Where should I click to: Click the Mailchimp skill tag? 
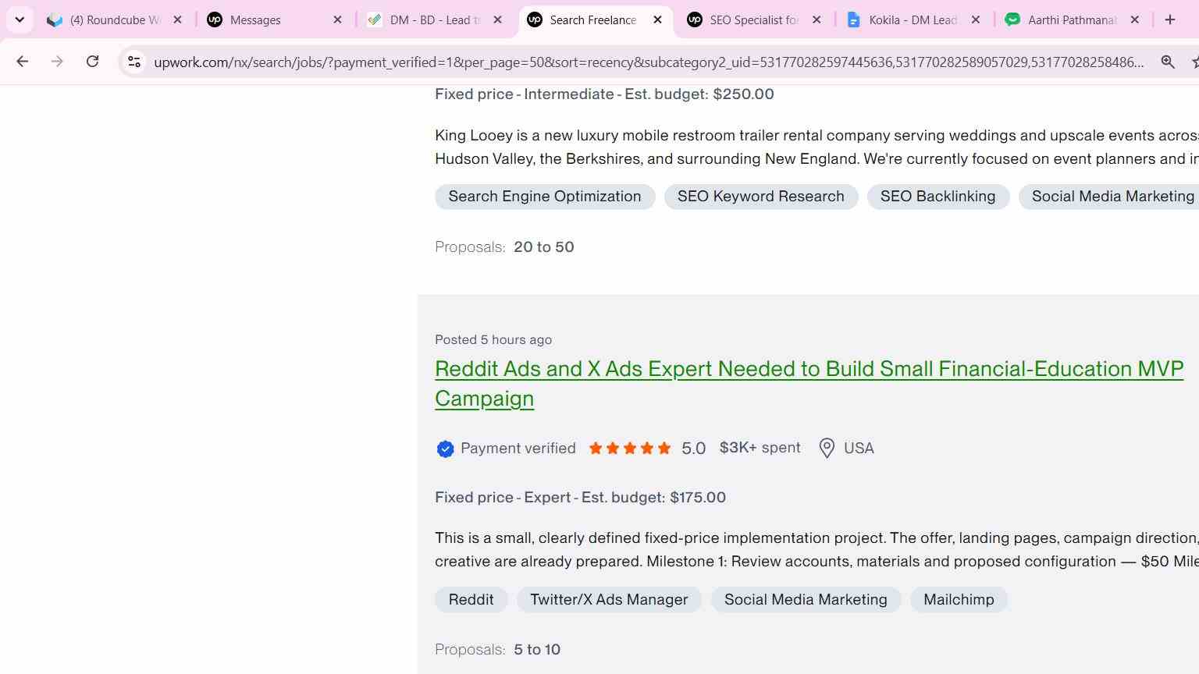click(959, 600)
